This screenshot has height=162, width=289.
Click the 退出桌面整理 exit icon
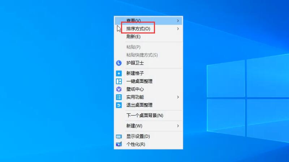(x=119, y=105)
